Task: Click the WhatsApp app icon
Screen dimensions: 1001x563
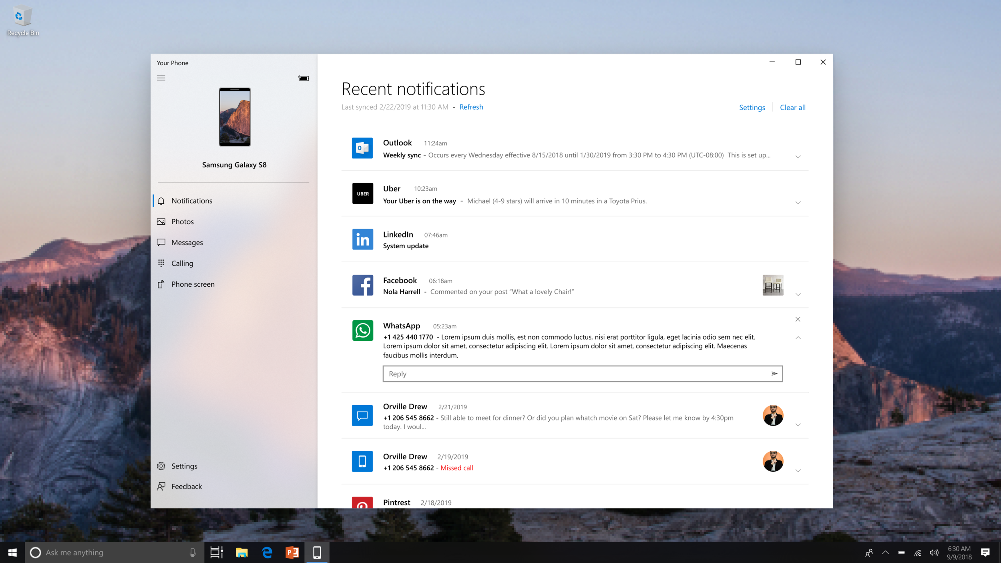Action: (362, 330)
